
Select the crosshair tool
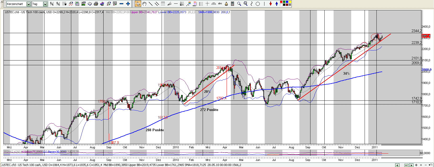[207, 4]
